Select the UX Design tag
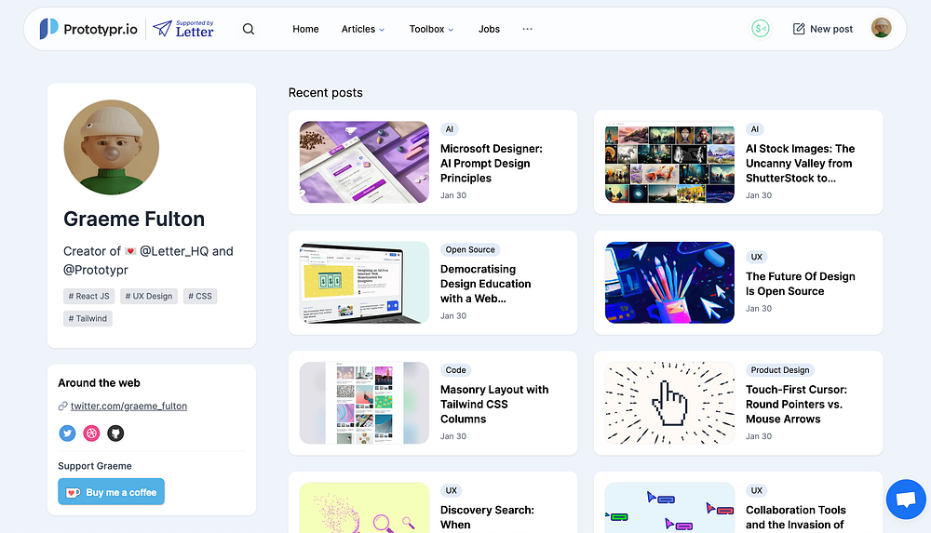 point(148,296)
